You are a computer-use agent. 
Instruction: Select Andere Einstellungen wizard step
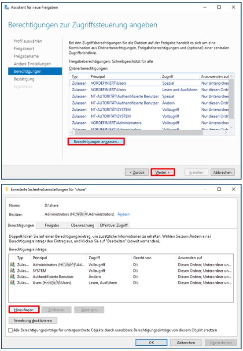click(x=32, y=64)
